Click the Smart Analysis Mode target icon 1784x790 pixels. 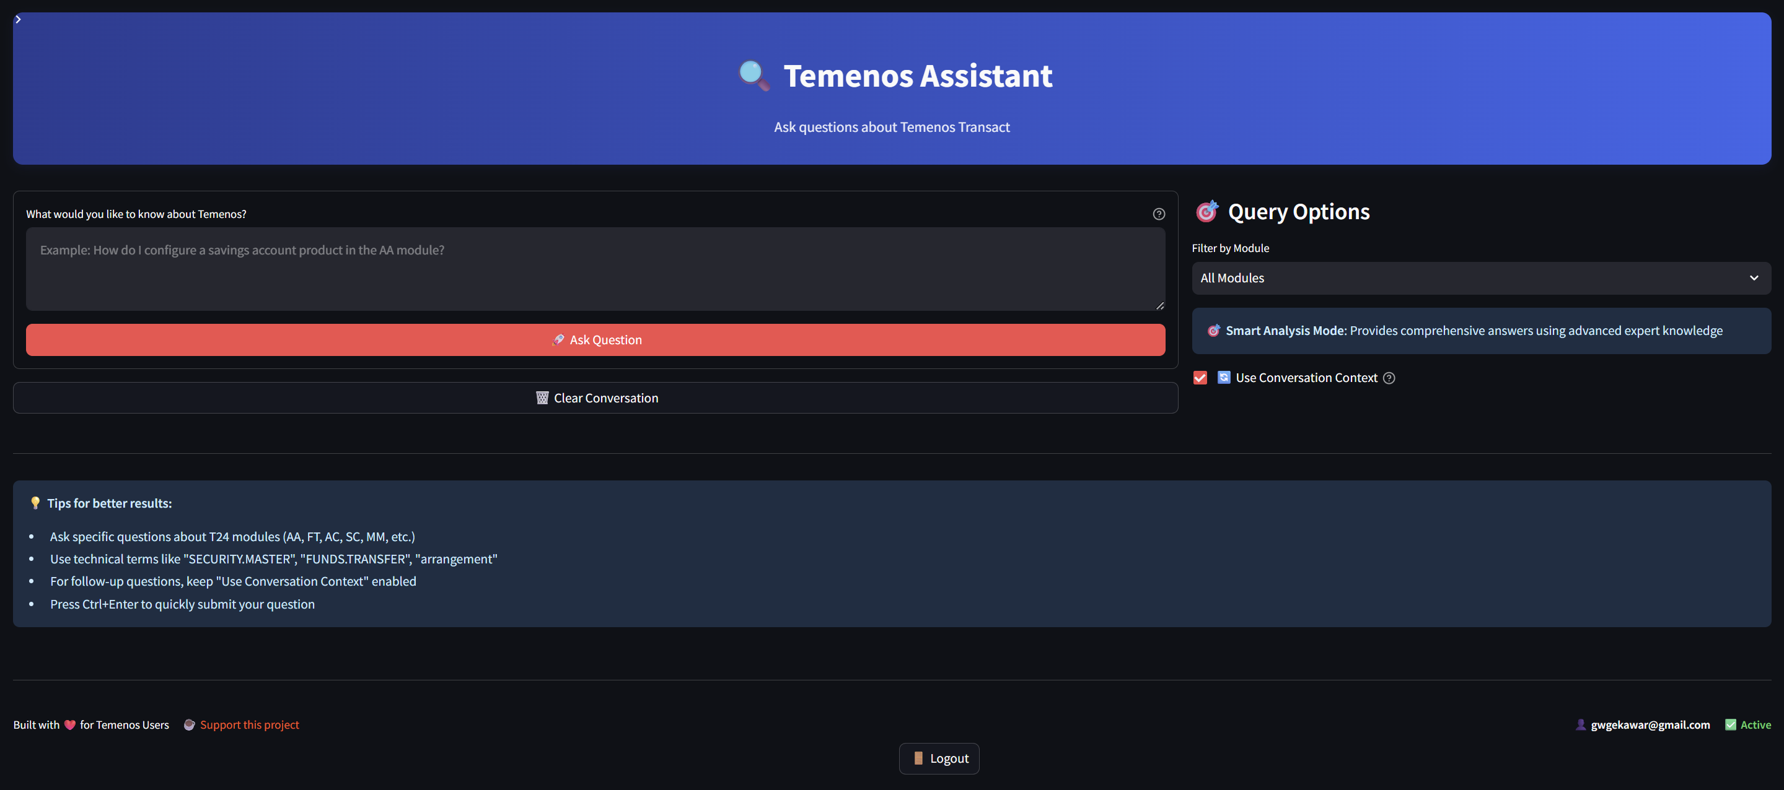click(1213, 331)
